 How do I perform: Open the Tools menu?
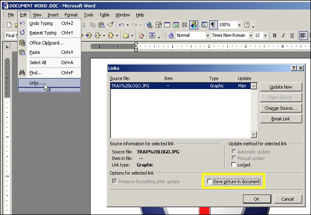(89, 15)
